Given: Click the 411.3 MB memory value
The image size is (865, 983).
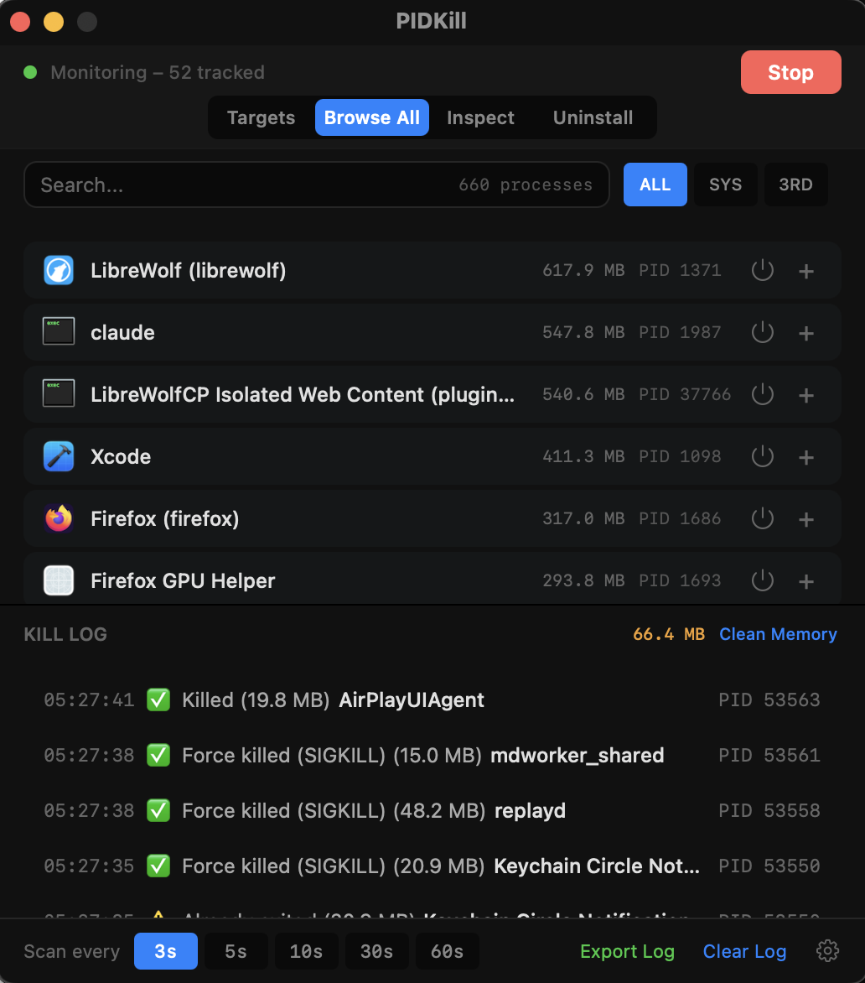Looking at the screenshot, I should [583, 456].
